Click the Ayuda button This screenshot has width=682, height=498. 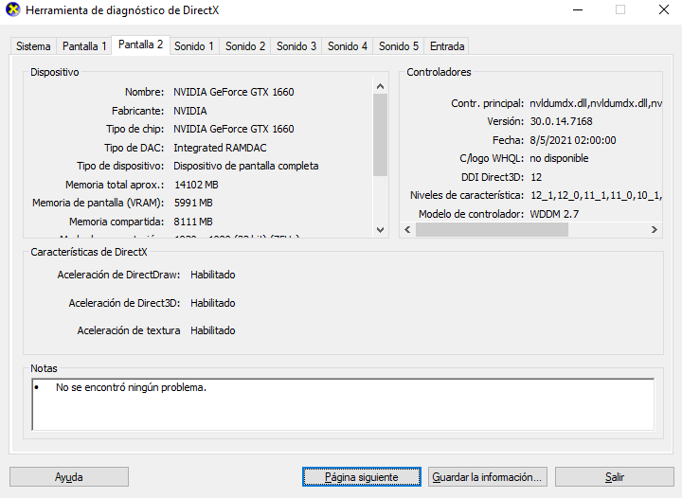[x=69, y=477]
